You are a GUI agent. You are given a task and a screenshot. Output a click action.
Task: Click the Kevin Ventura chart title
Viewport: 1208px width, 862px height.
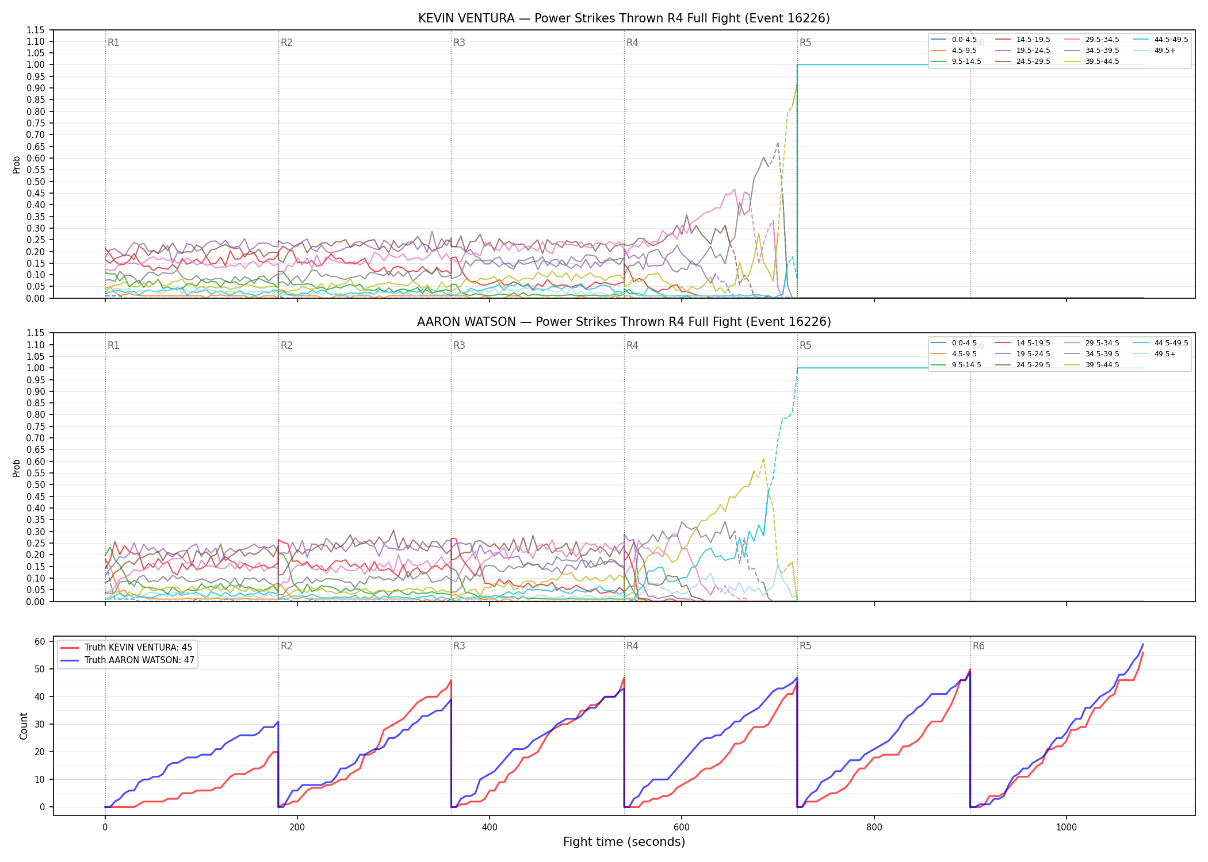[624, 18]
